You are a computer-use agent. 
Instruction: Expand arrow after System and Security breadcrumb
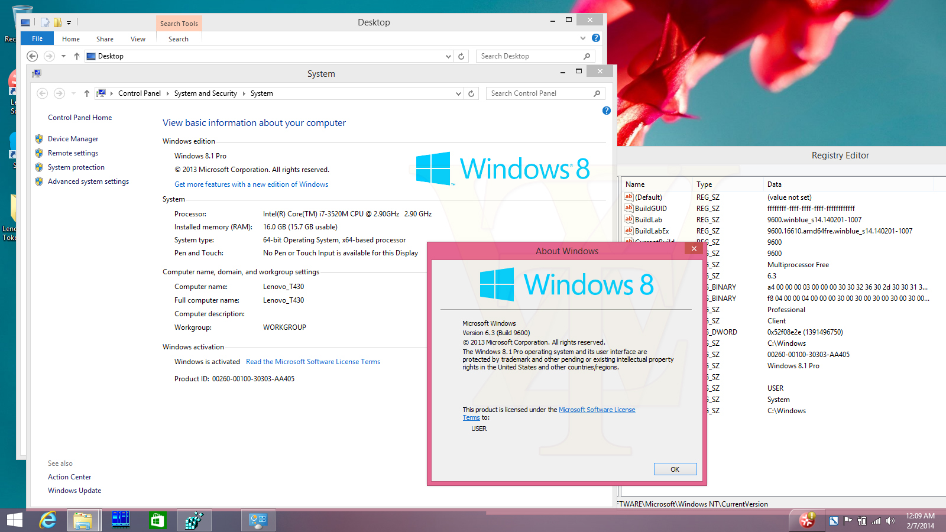(244, 93)
